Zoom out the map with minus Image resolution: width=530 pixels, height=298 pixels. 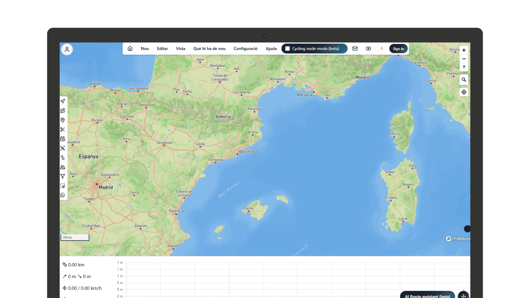[x=464, y=59]
